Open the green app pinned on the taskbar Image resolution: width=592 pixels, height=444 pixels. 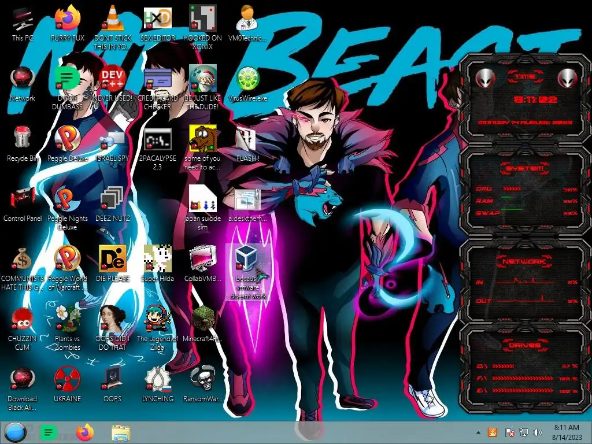pos(49,432)
